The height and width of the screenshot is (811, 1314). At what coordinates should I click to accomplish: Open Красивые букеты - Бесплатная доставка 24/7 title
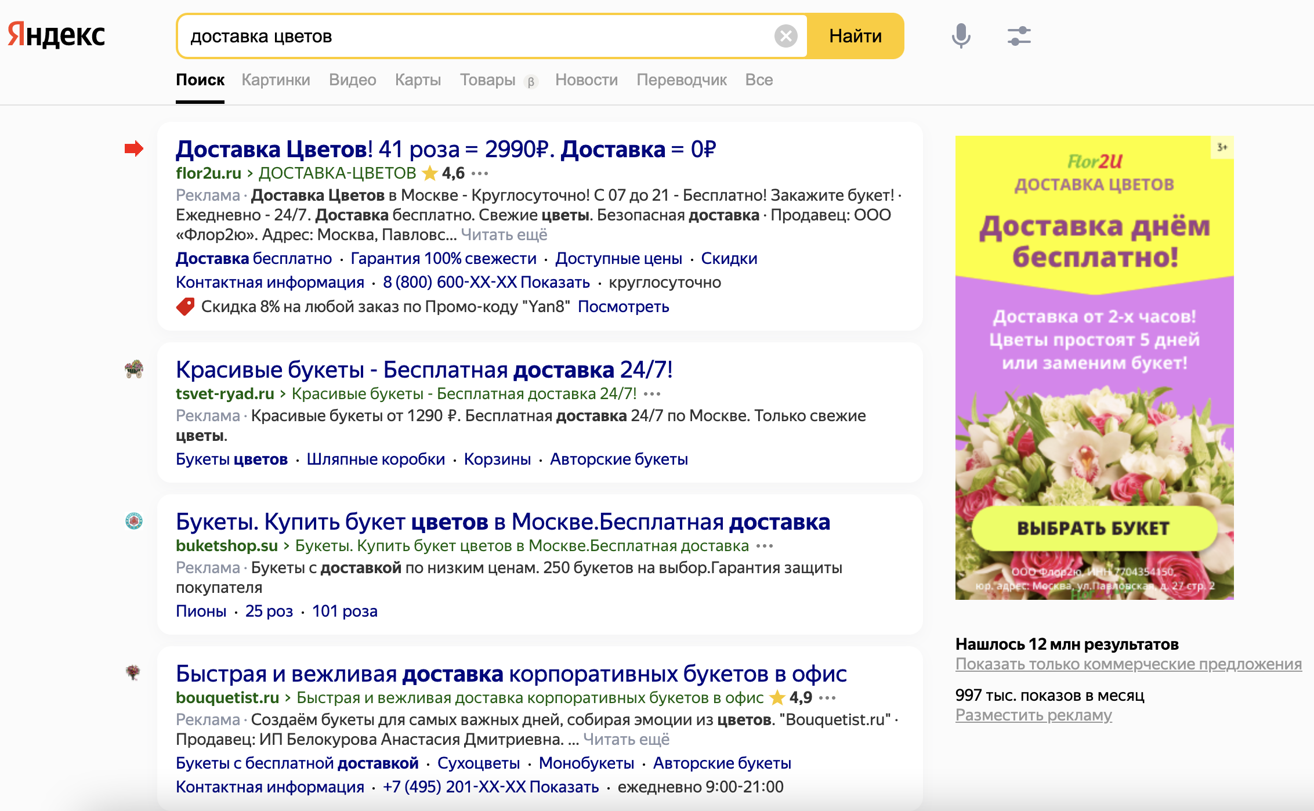pyautogui.click(x=424, y=370)
